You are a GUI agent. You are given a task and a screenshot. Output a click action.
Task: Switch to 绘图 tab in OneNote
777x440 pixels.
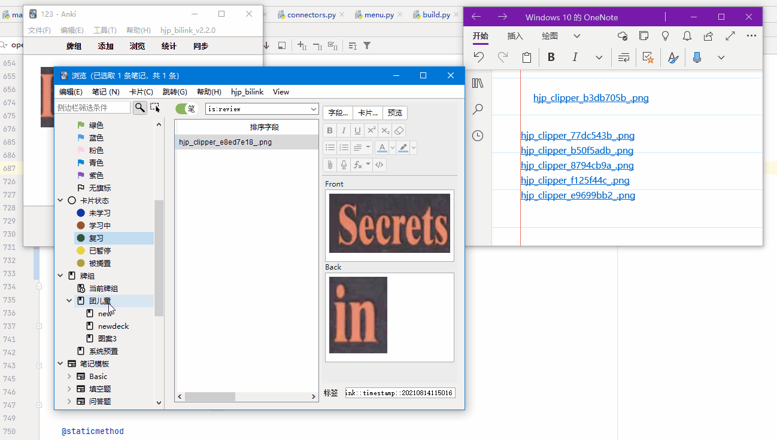550,36
